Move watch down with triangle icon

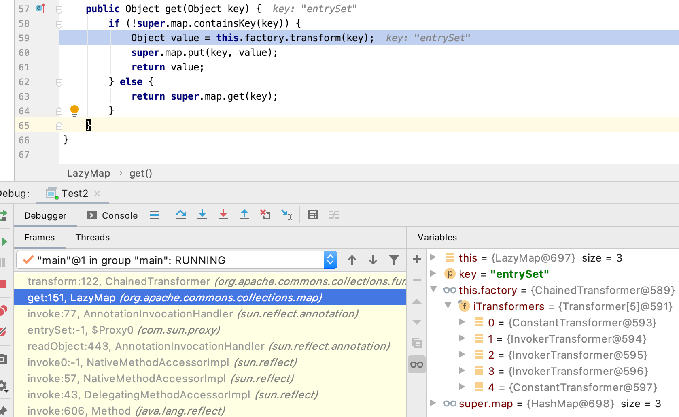point(417,322)
